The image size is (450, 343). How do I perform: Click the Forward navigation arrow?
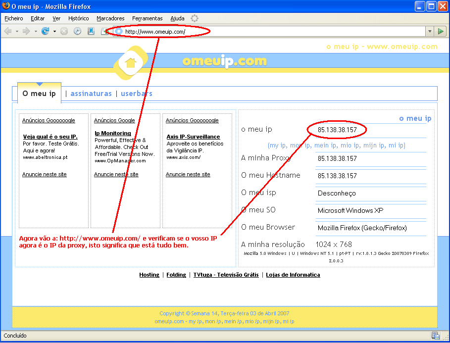[26, 31]
